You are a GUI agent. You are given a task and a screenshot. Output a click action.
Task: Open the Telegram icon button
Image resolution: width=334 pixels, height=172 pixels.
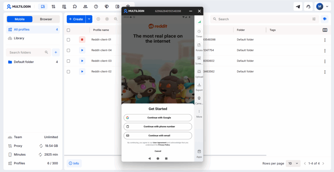coord(298,7)
